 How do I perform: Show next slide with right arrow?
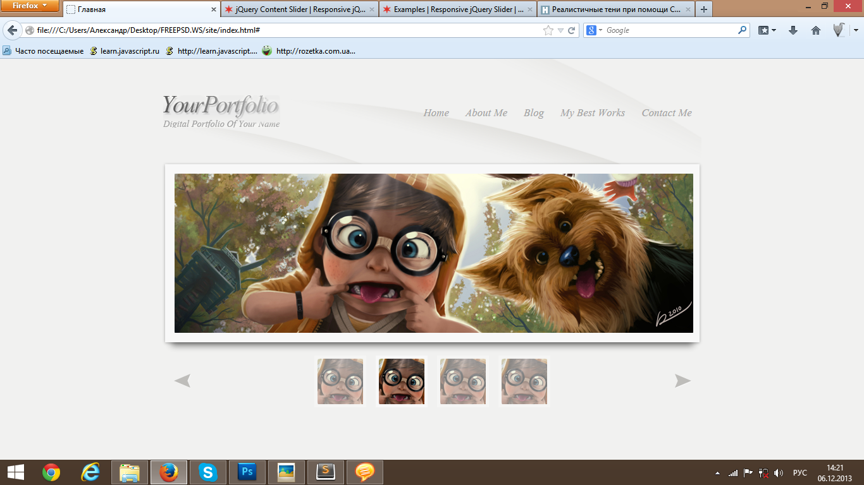coord(682,381)
